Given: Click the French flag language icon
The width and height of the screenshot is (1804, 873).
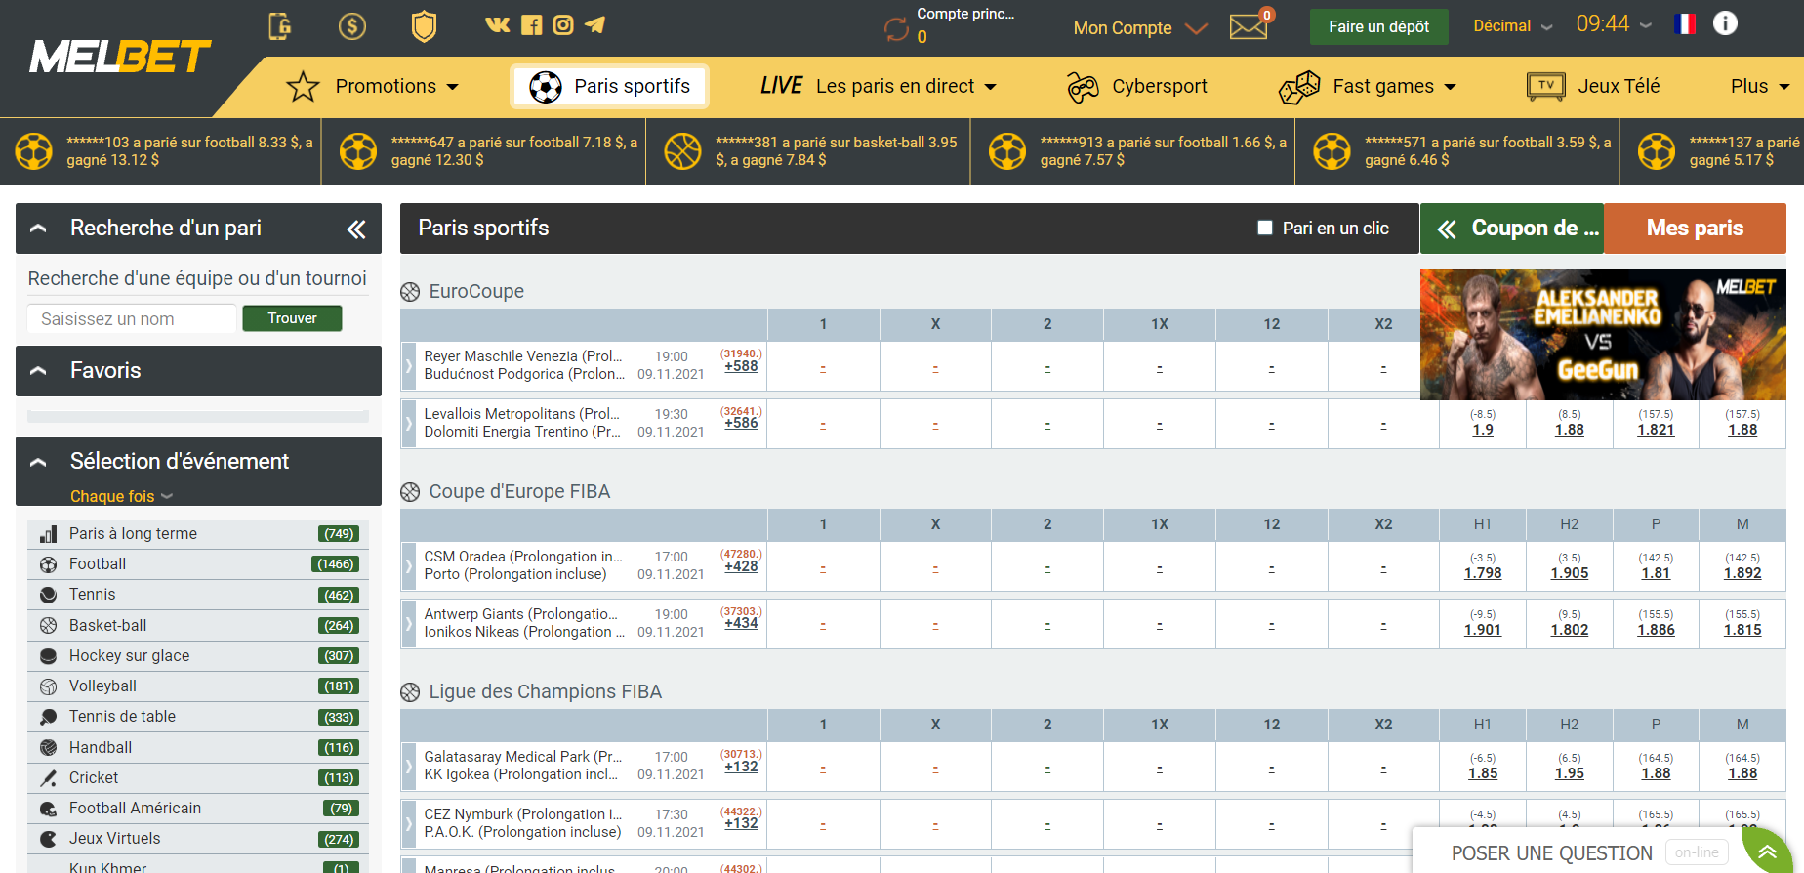Looking at the screenshot, I should pyautogui.click(x=1685, y=24).
